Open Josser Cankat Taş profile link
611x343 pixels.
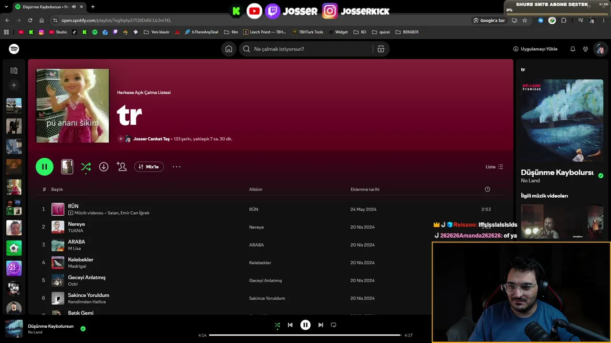coord(151,139)
